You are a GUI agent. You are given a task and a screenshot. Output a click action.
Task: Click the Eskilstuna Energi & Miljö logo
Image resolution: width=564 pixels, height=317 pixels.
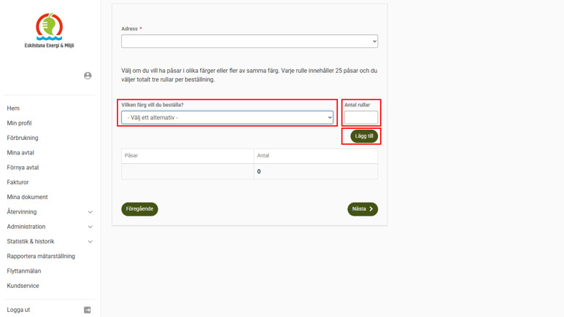pos(50,31)
